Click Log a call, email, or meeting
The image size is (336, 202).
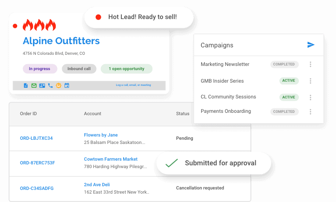133,85
